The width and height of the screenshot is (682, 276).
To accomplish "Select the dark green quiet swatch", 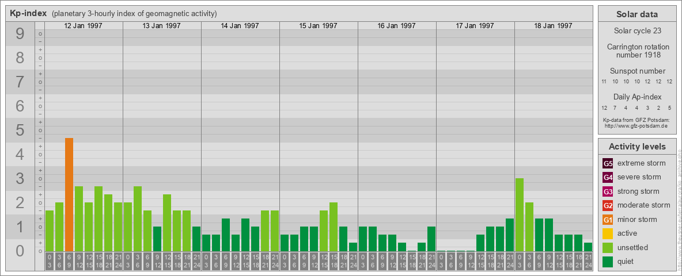I will 608,261.
